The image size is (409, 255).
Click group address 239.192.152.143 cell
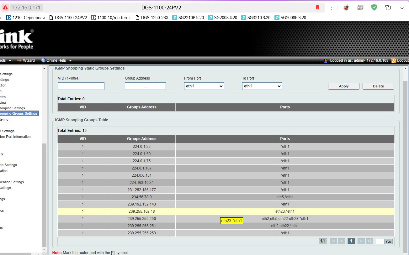click(x=142, y=204)
